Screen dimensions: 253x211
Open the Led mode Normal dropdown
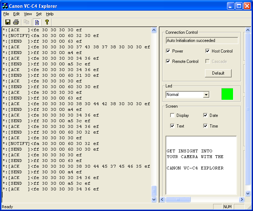[x=206, y=94]
